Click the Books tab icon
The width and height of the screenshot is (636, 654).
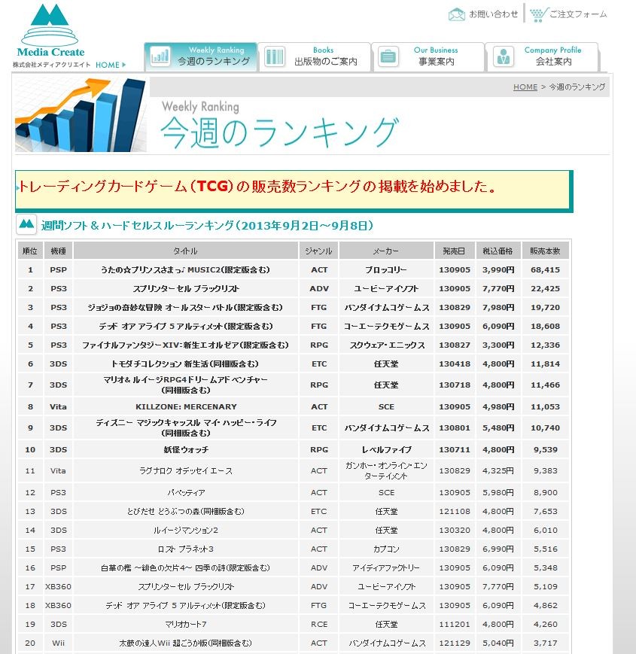click(x=275, y=56)
